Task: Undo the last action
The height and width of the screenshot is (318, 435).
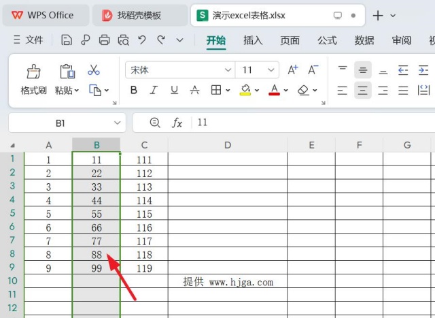Action: (142, 40)
